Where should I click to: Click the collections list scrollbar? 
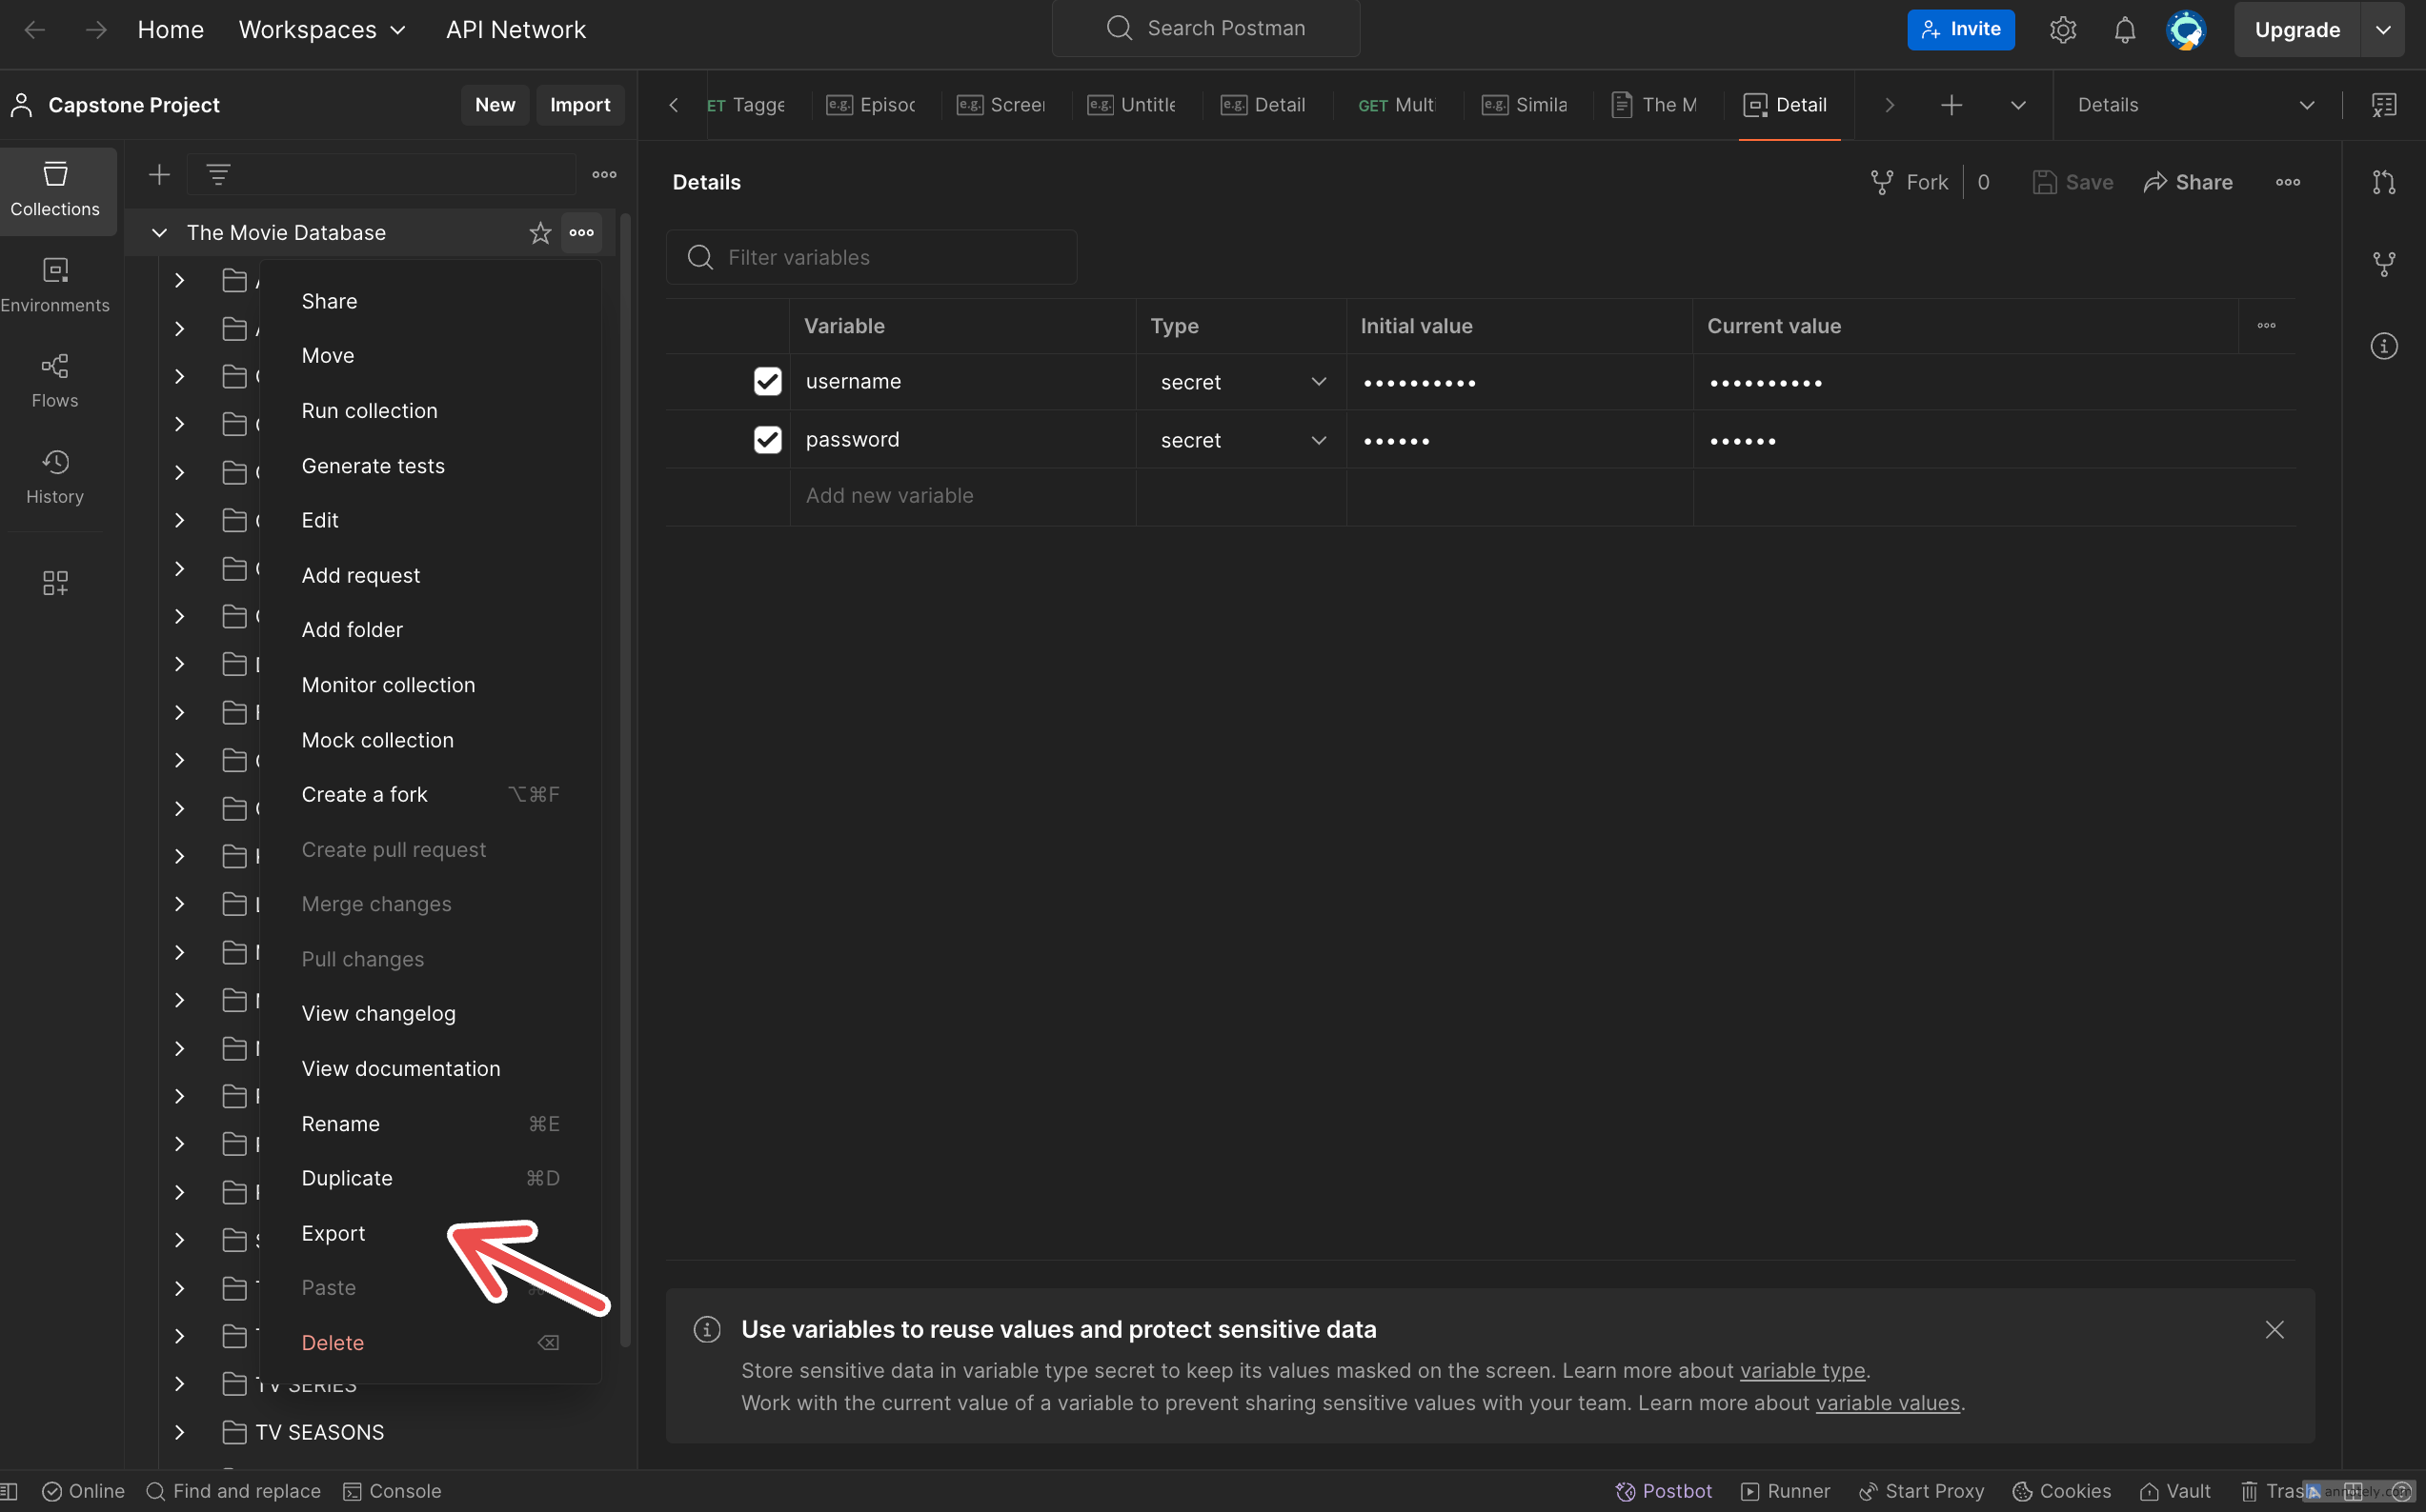[x=625, y=780]
